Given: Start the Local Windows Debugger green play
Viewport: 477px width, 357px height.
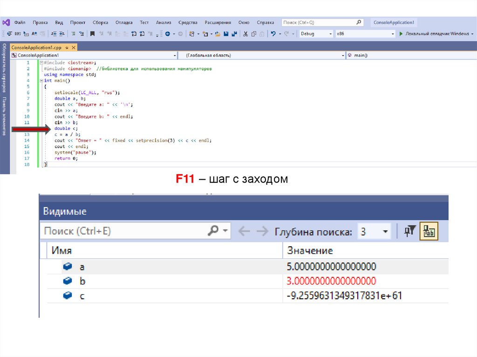Looking at the screenshot, I should coord(401,34).
